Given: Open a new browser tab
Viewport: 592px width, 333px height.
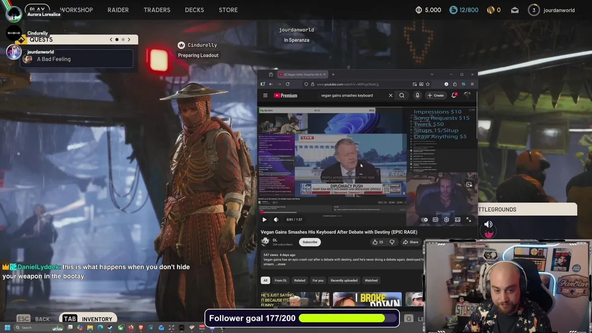Looking at the screenshot, I should point(333,74).
